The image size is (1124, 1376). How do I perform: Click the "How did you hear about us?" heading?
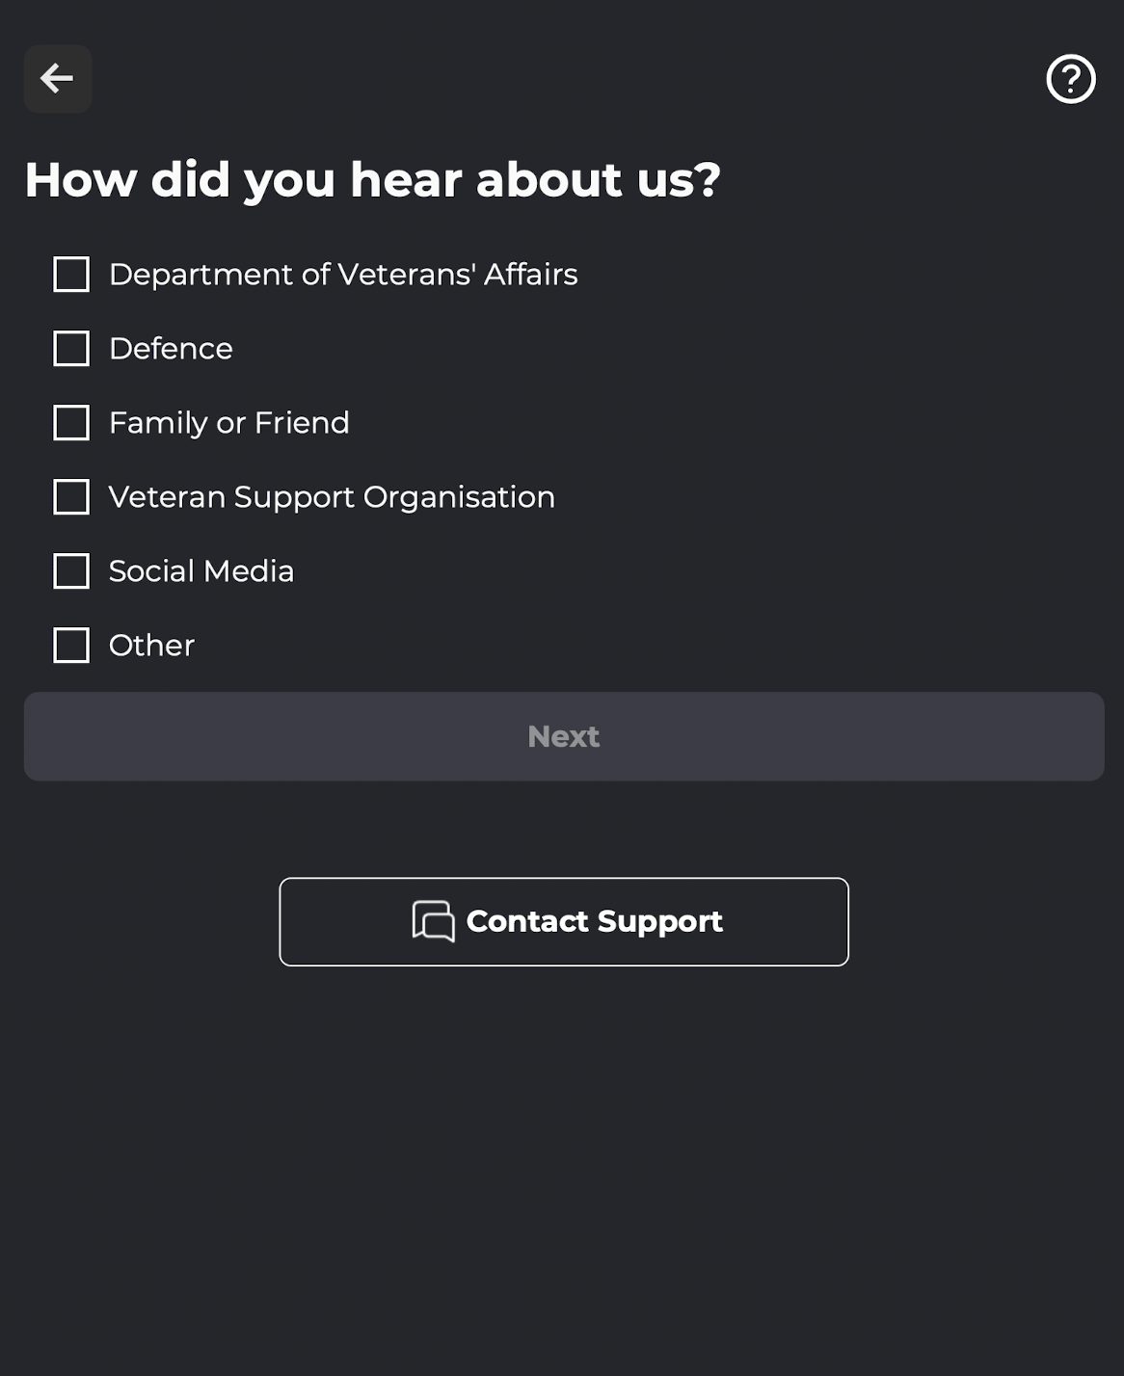click(372, 180)
